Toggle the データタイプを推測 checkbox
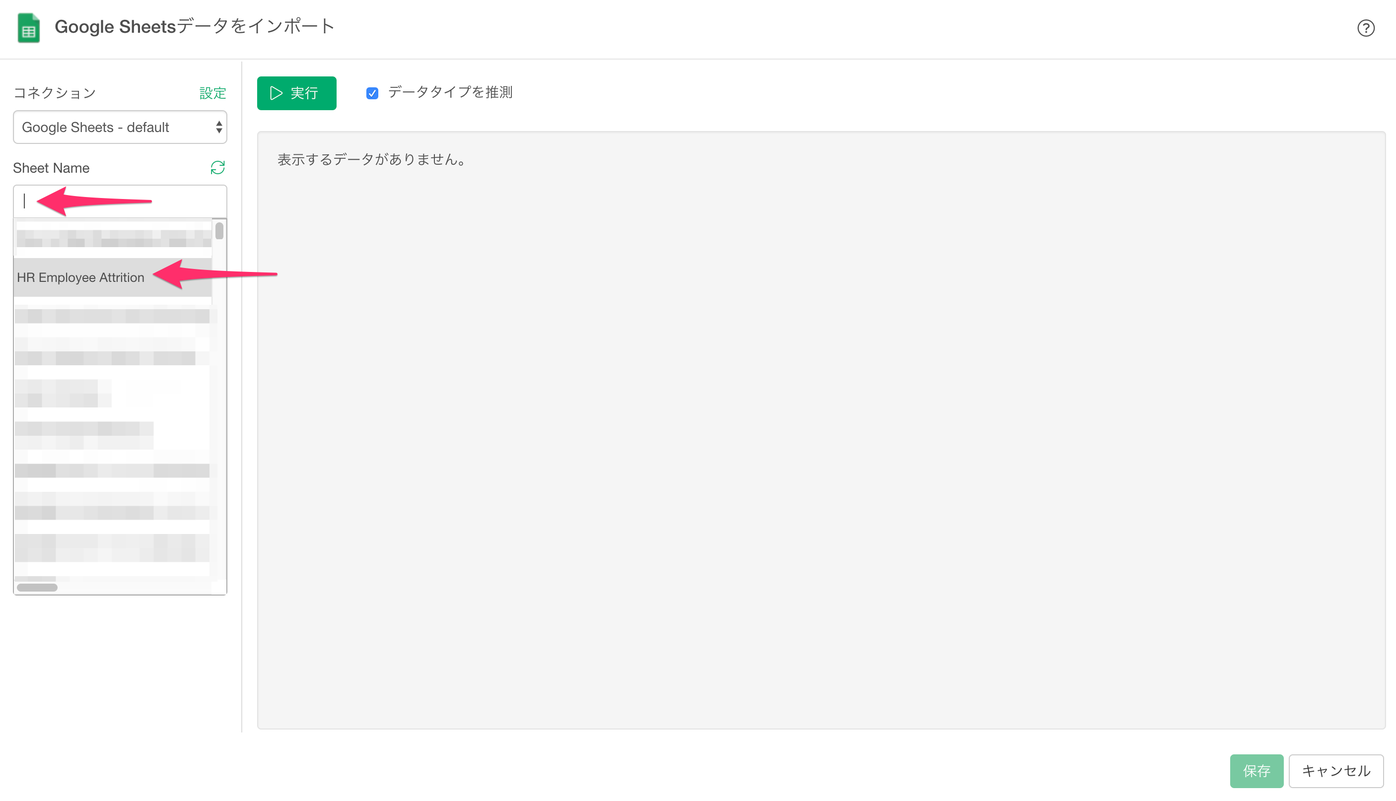This screenshot has width=1396, height=801. coord(372,93)
